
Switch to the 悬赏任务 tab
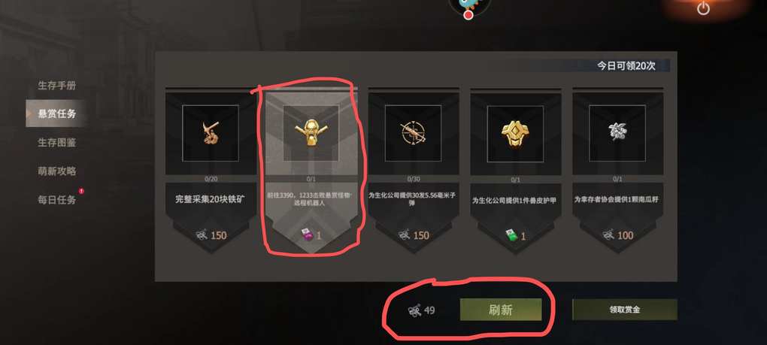tap(57, 113)
